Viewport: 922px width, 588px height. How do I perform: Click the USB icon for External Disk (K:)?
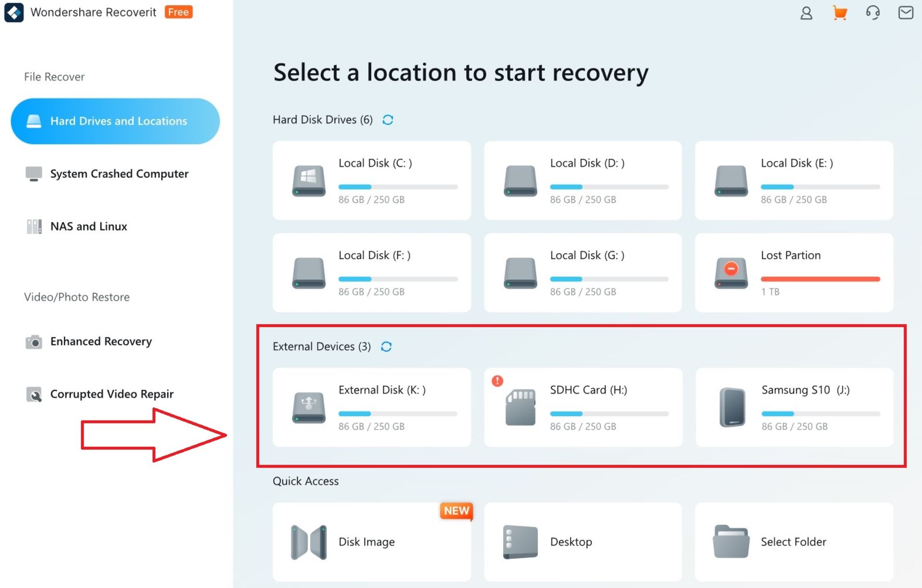309,408
